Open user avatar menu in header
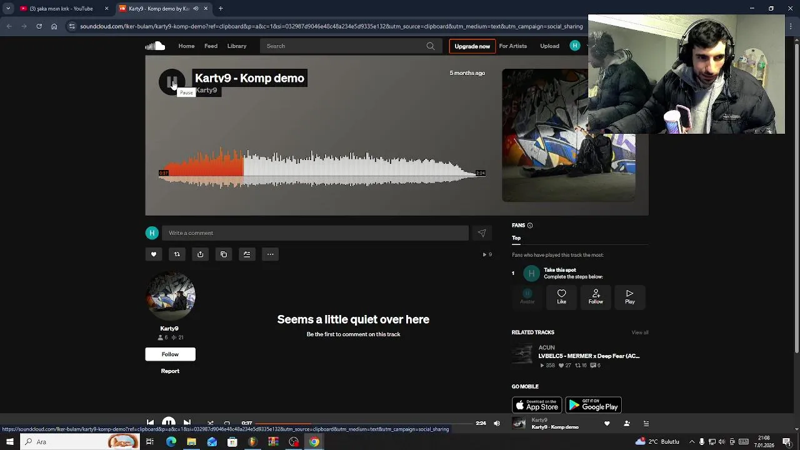This screenshot has height=450, width=800. click(575, 46)
